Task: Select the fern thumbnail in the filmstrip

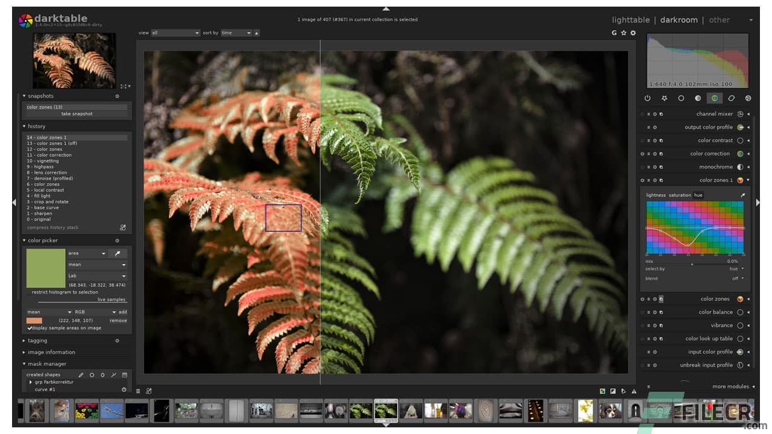Action: coord(386,410)
